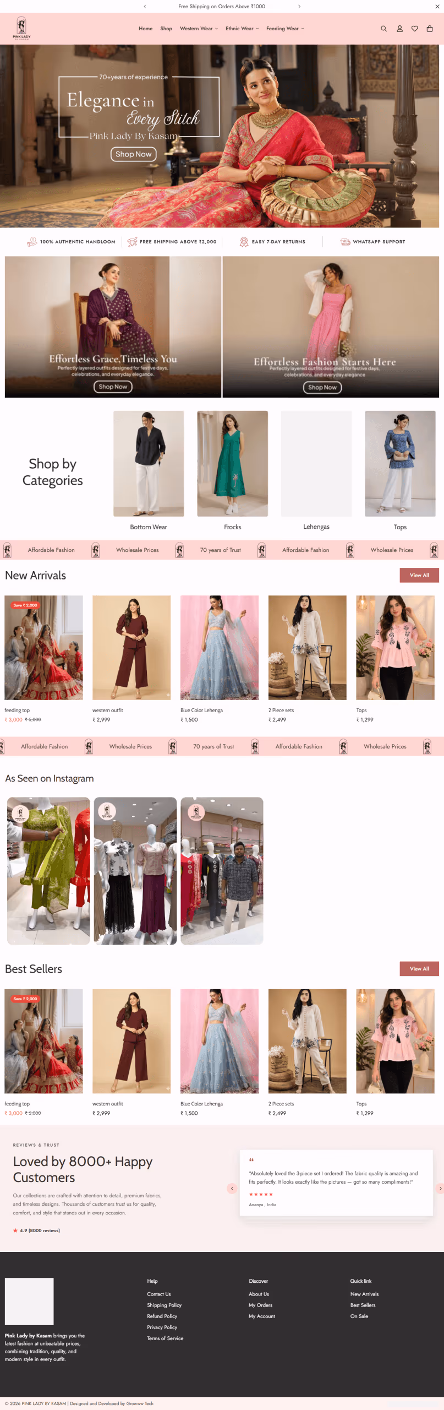Click Shop Now on Effortless Grace banner

tap(113, 387)
